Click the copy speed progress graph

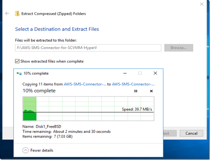[89, 109]
